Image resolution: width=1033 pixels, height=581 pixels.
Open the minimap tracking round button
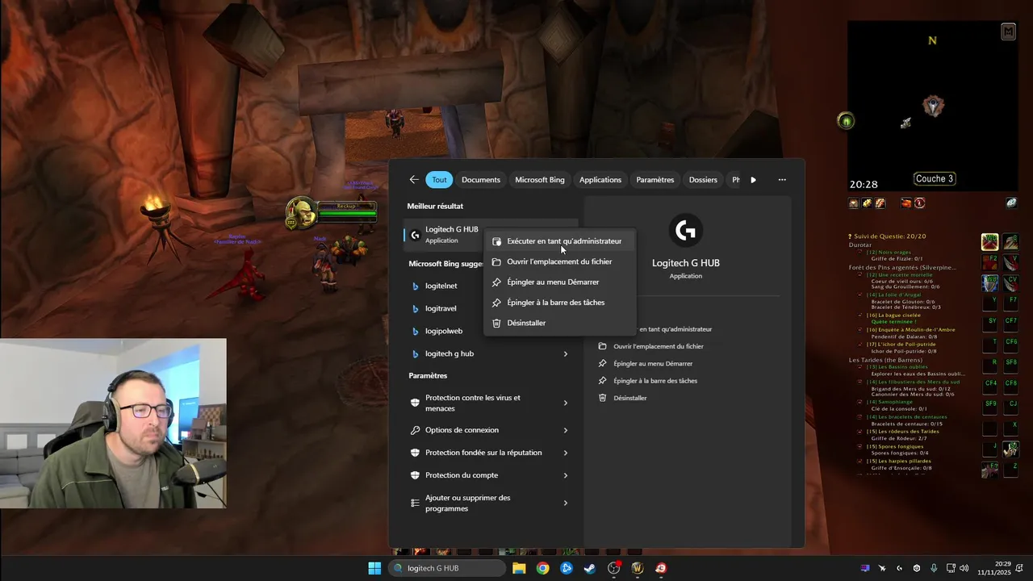pyautogui.click(x=846, y=121)
